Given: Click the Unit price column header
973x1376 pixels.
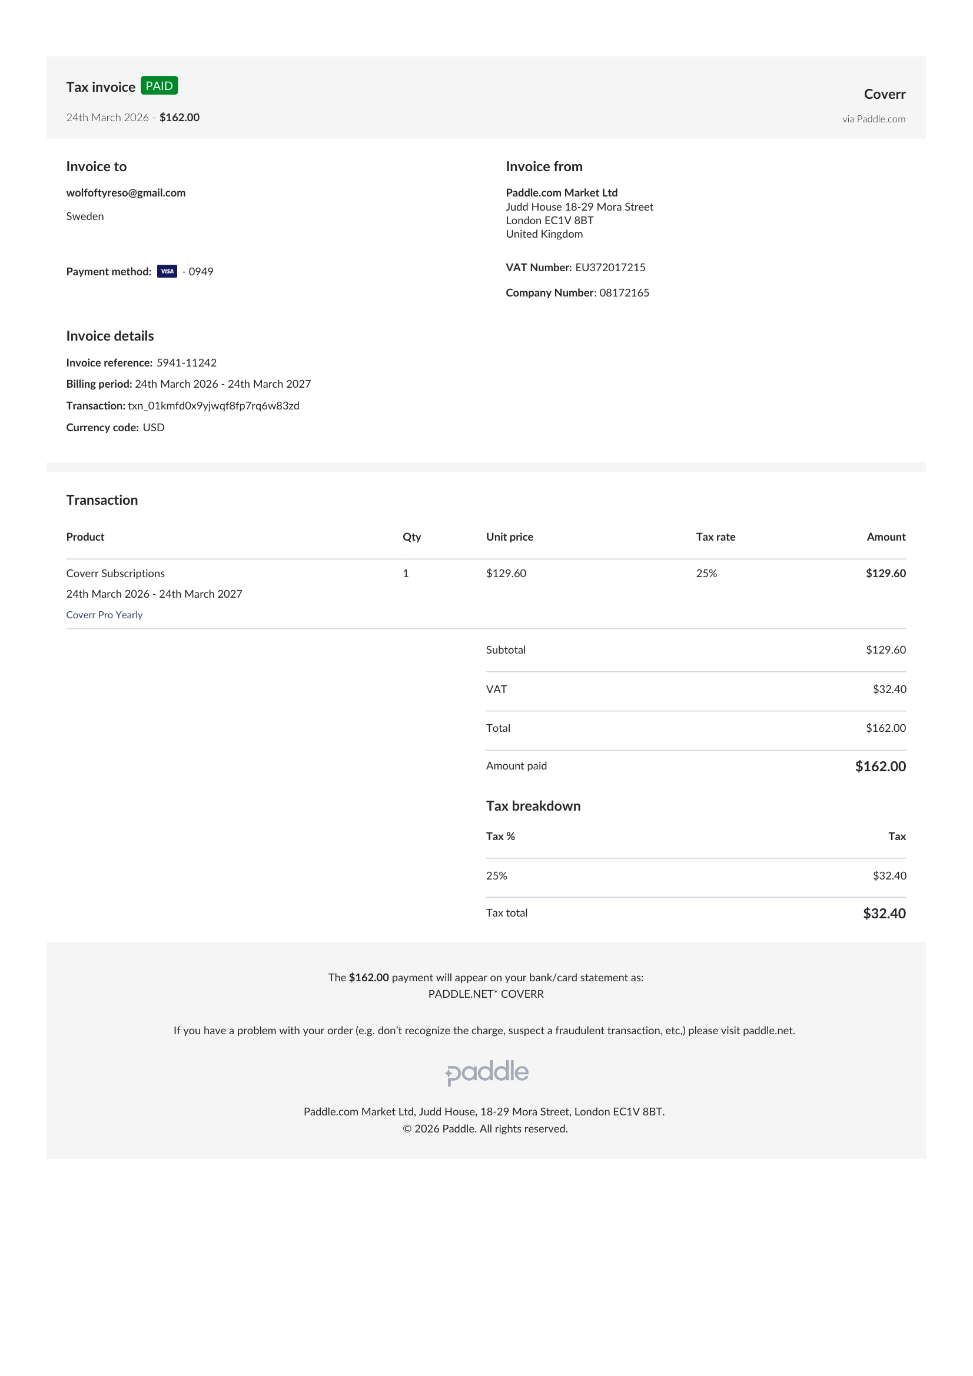Looking at the screenshot, I should click(510, 537).
